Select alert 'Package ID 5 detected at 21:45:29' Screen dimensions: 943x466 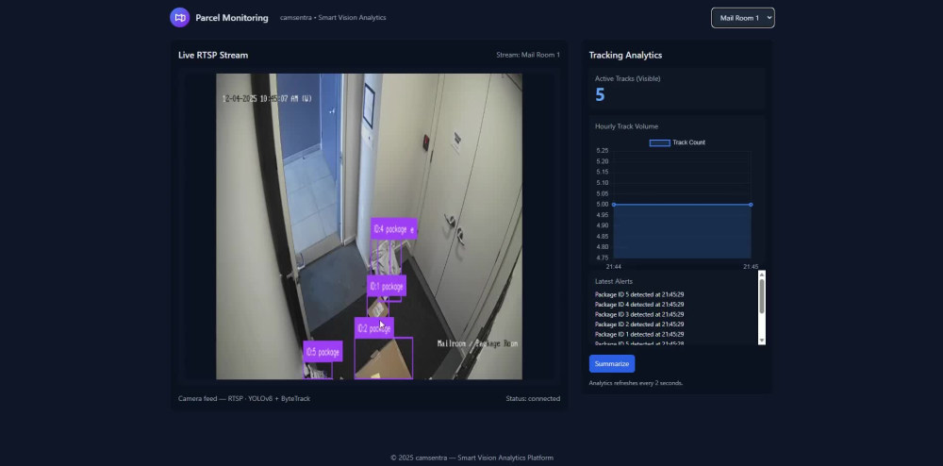click(639, 294)
